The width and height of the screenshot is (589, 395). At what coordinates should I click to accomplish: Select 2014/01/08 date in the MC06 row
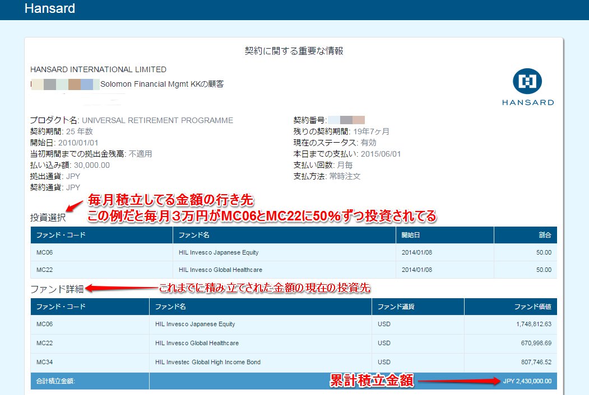pos(417,252)
